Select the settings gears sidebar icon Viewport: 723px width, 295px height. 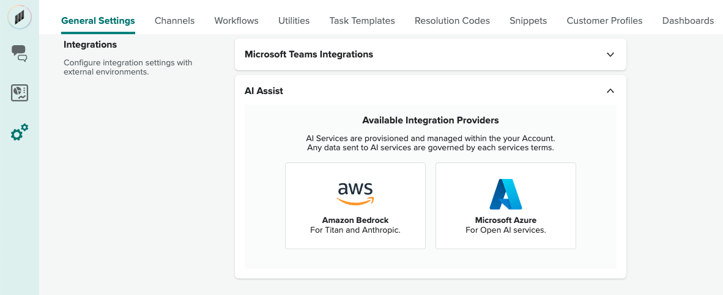click(20, 133)
